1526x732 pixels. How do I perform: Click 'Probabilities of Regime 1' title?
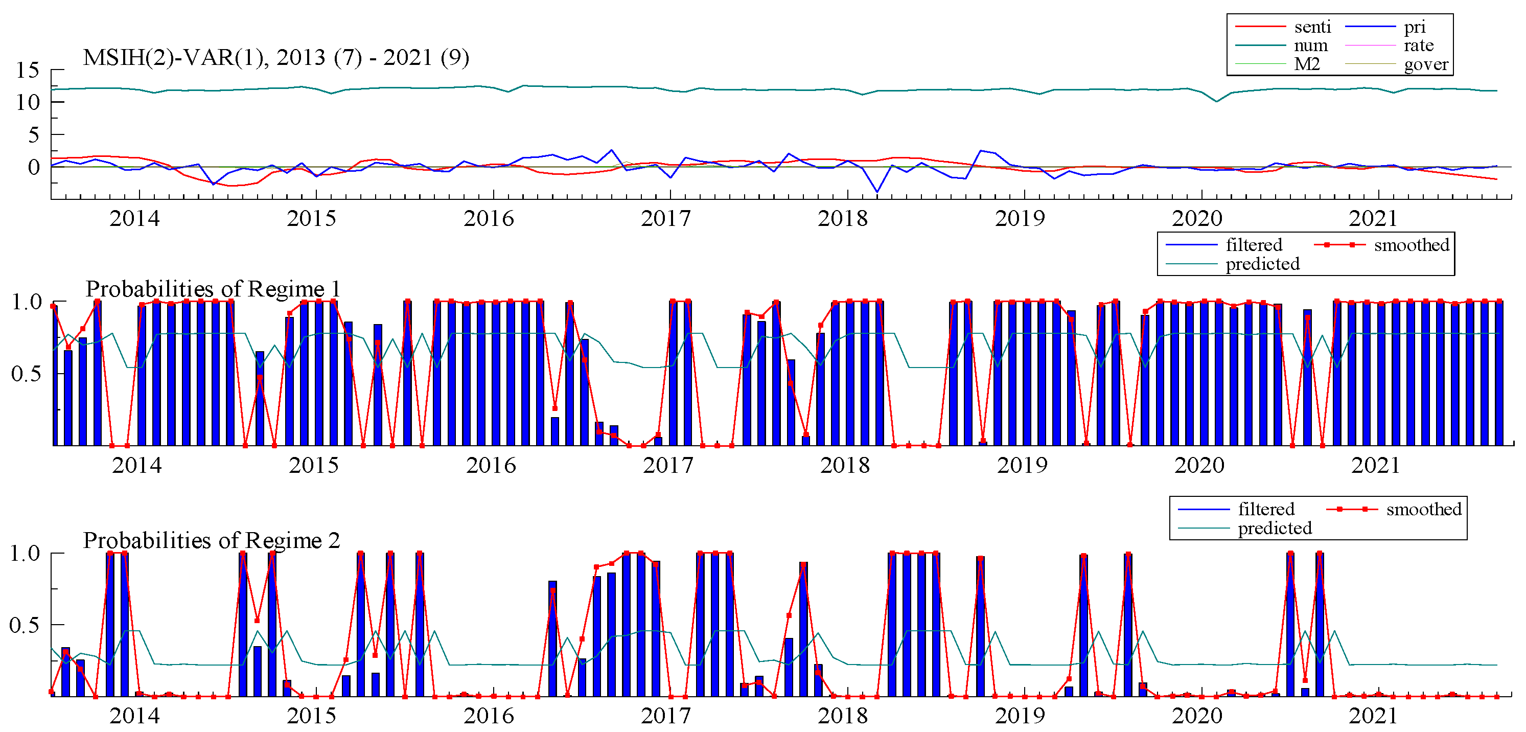click(x=213, y=289)
